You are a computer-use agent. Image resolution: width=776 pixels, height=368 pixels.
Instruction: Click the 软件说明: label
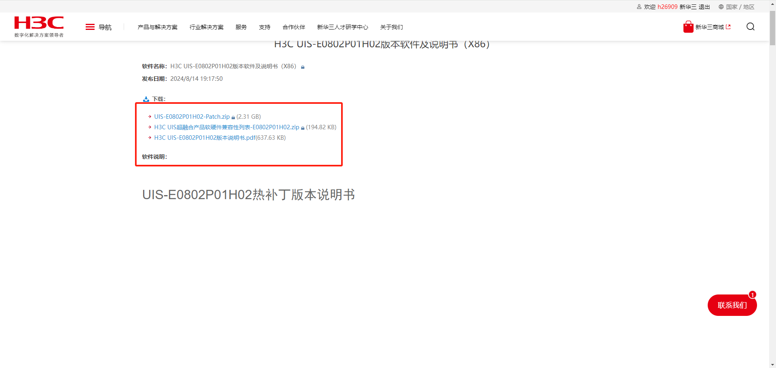[154, 157]
